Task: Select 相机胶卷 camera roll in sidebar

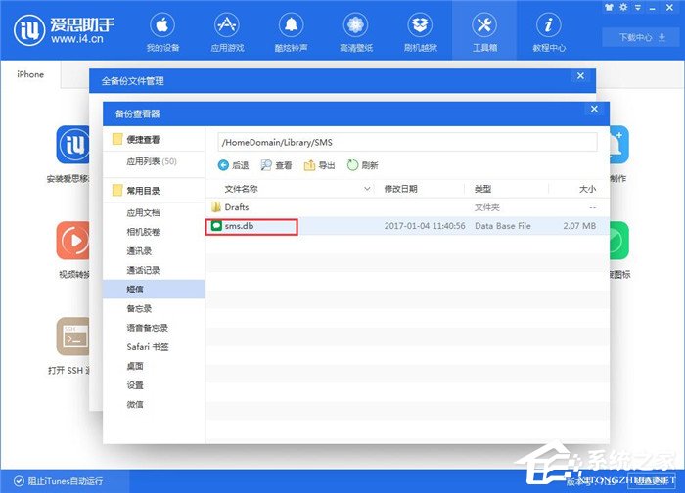Action: (154, 232)
